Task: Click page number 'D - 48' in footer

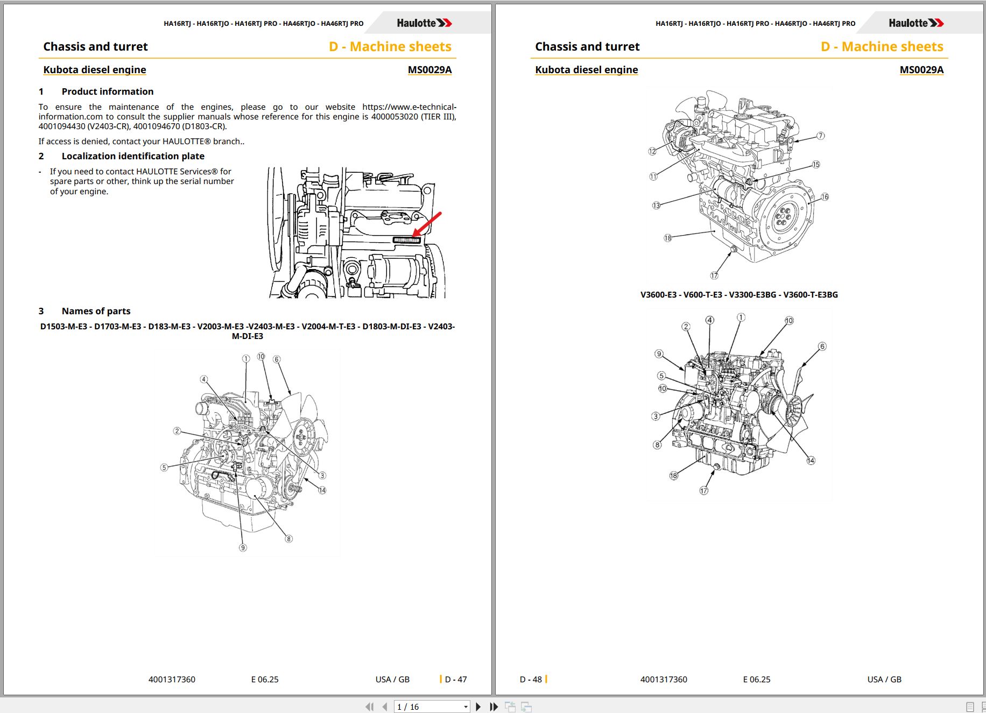Action: 531,680
